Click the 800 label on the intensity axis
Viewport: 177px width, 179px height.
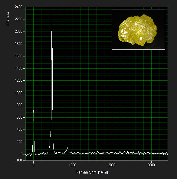pyautogui.click(x=19, y=105)
